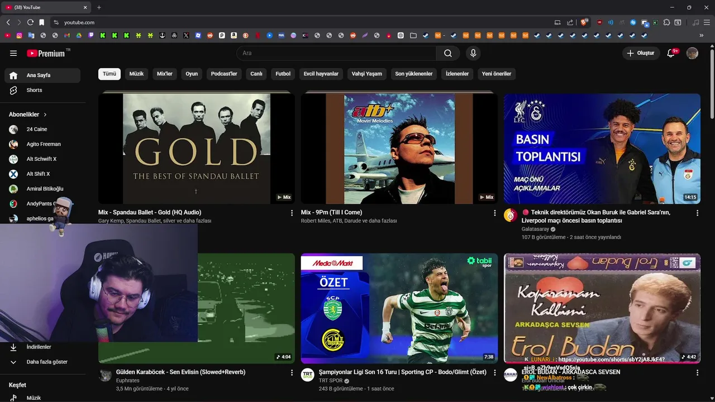Open the TRT SPOR channel avatar
Image resolution: width=715 pixels, height=402 pixels.
[308, 375]
